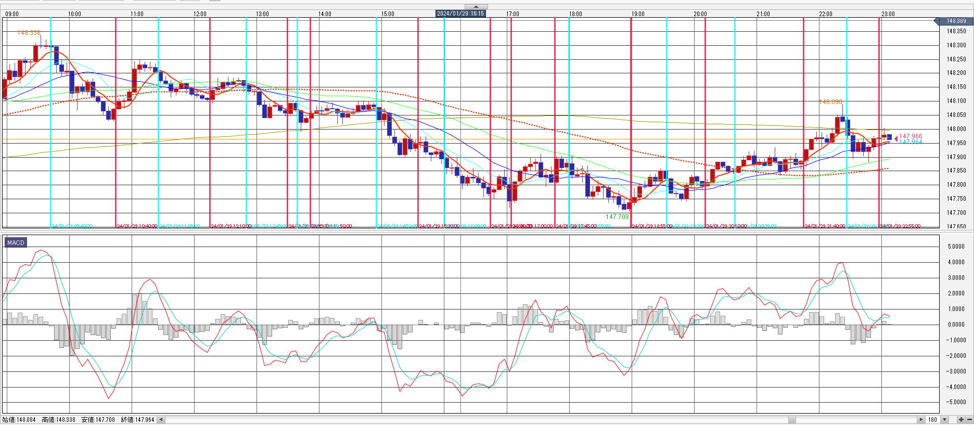Click the 15:00 time axis label
The height and width of the screenshot is (425, 974).
point(388,14)
